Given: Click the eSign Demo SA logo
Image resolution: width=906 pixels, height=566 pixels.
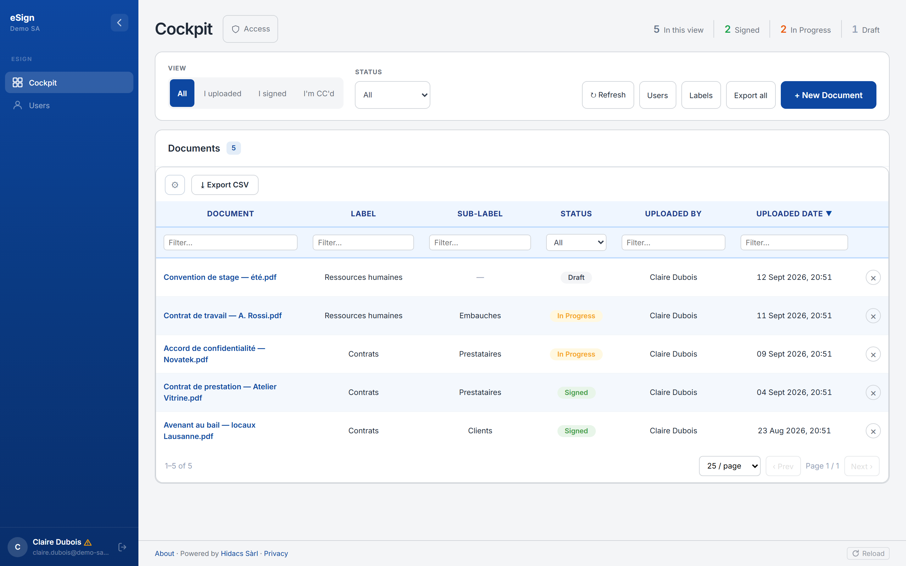Looking at the screenshot, I should [25, 22].
